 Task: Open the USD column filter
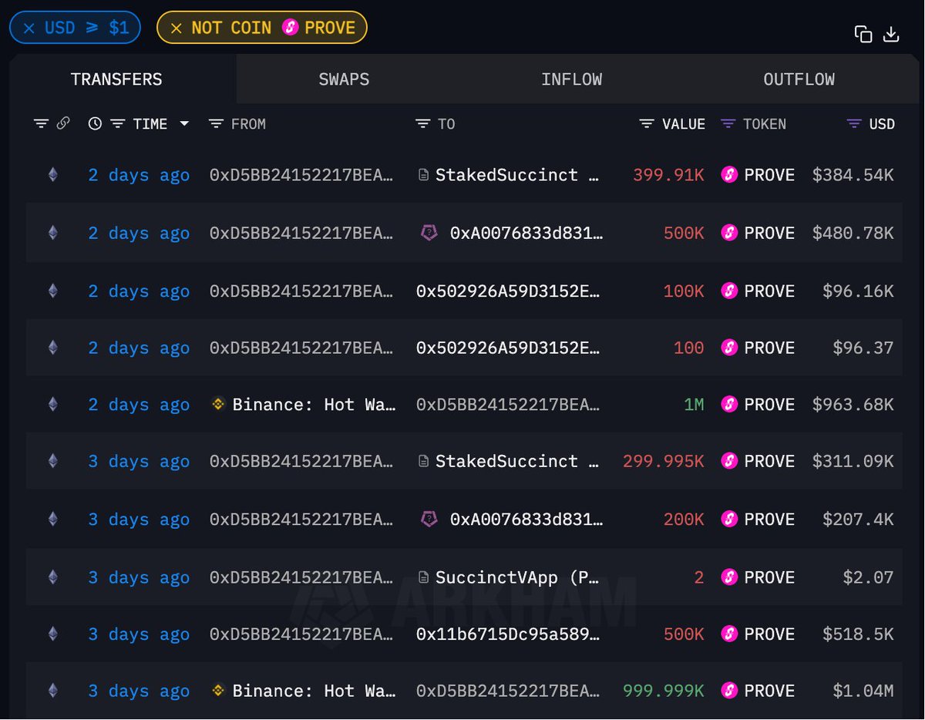coord(854,123)
